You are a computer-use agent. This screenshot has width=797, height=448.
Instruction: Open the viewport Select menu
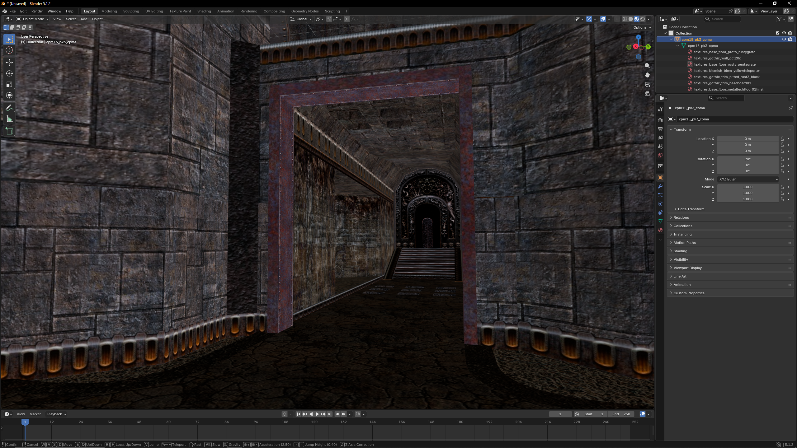click(x=71, y=19)
